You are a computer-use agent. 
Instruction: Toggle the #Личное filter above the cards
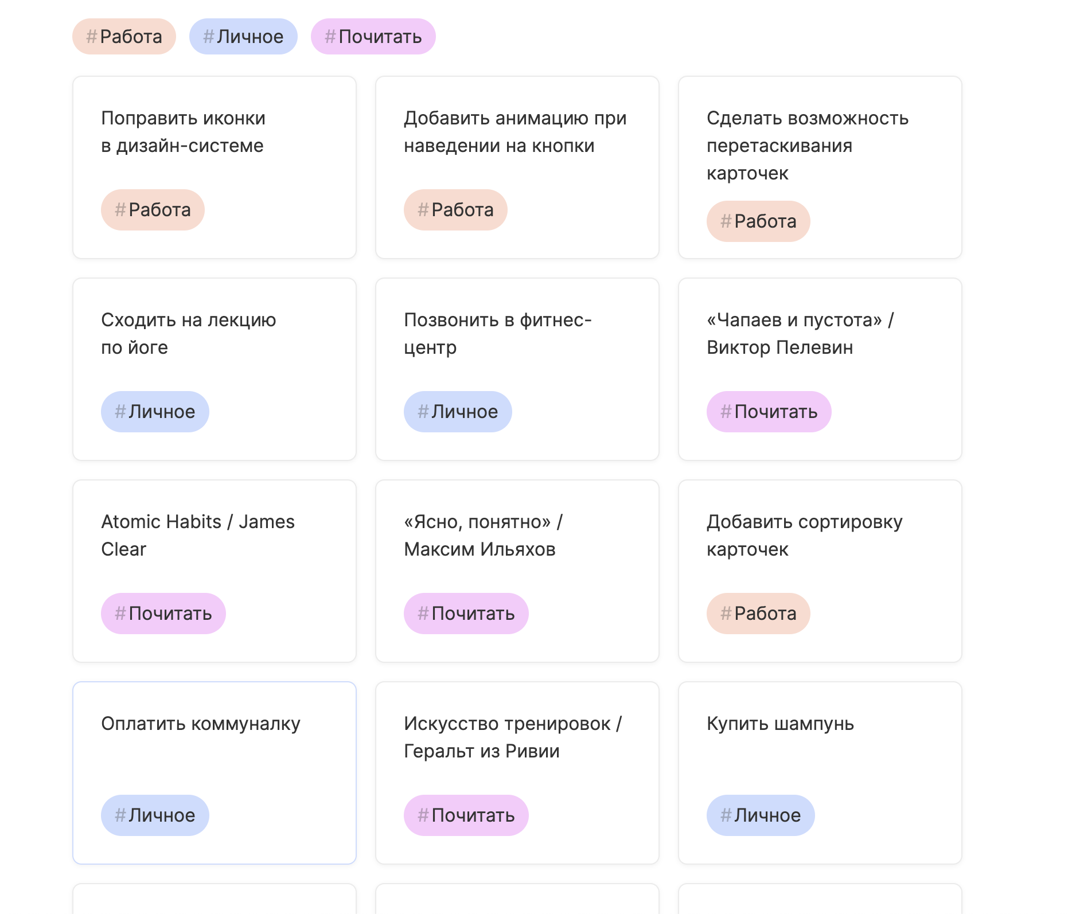[x=243, y=37]
